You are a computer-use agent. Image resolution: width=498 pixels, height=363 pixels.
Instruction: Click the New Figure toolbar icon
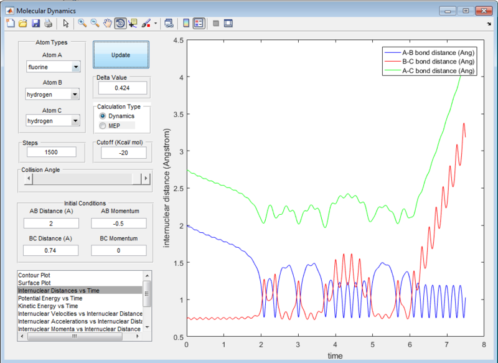[x=10, y=24]
